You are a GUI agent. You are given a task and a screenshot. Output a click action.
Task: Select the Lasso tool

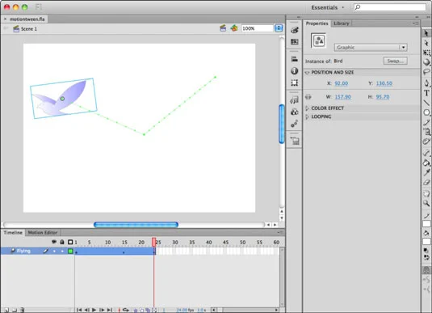(426, 72)
